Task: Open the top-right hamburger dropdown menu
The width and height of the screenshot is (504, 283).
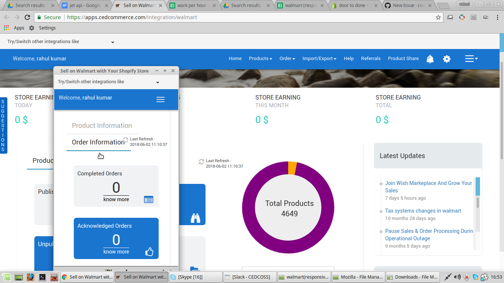Action: [471, 59]
